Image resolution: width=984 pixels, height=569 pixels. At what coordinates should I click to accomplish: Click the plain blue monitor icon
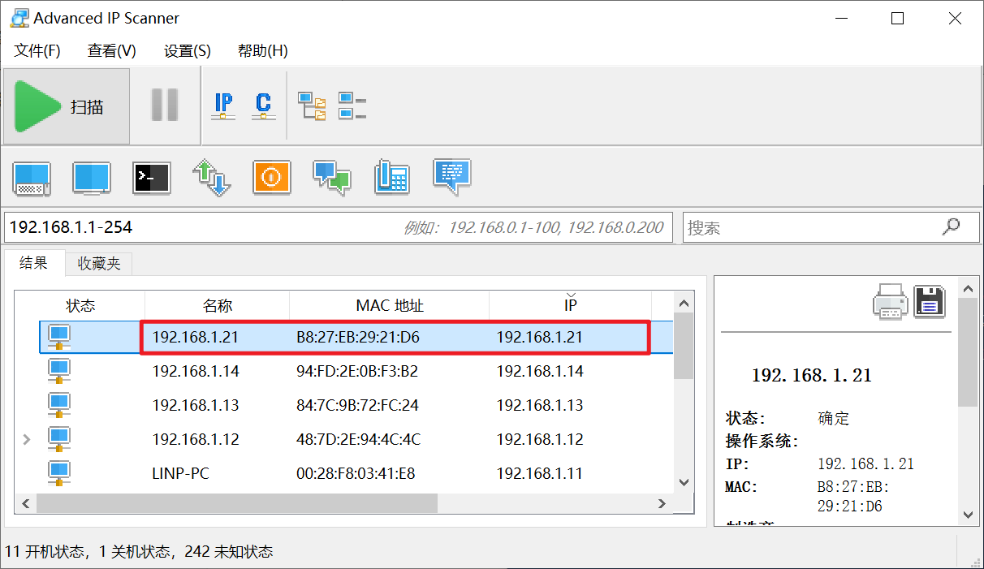(91, 178)
